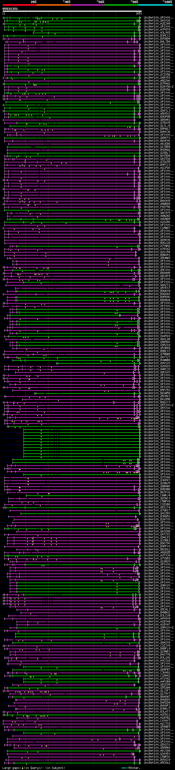Select the UniRef100_B0S5D8 label
Screen dimensions: 175x770
tap(157, 156)
